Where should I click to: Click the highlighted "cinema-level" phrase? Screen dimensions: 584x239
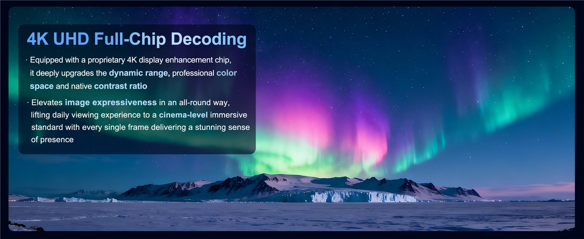[183, 115]
